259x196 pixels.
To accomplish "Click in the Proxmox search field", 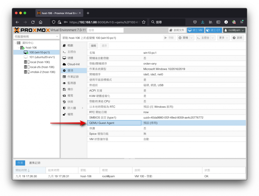I will 105,30.
